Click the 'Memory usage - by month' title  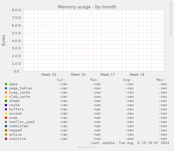tap(87, 7)
